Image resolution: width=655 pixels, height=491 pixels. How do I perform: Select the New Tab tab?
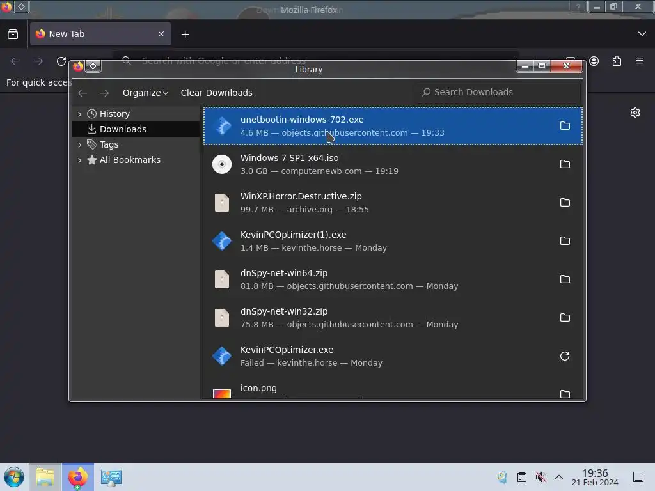(100, 34)
